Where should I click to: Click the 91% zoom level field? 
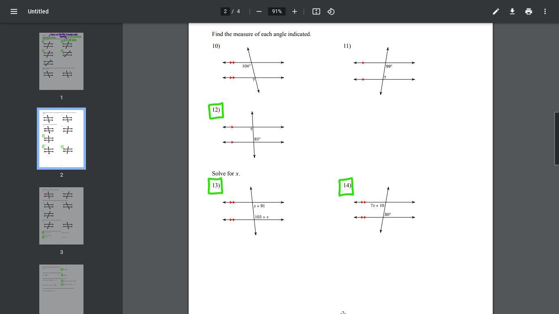(x=277, y=11)
